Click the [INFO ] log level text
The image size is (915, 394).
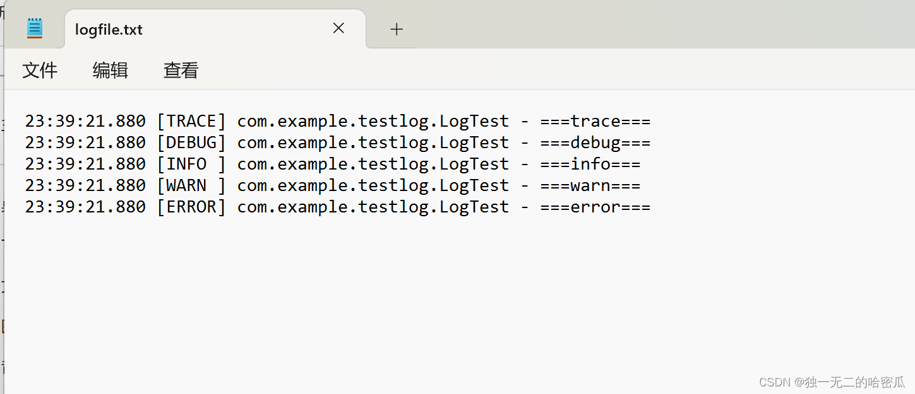click(x=191, y=164)
